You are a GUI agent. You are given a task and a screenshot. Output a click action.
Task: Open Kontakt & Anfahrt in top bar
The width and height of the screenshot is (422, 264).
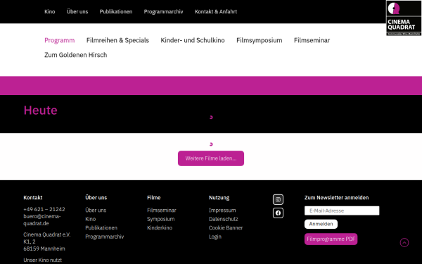(x=216, y=11)
